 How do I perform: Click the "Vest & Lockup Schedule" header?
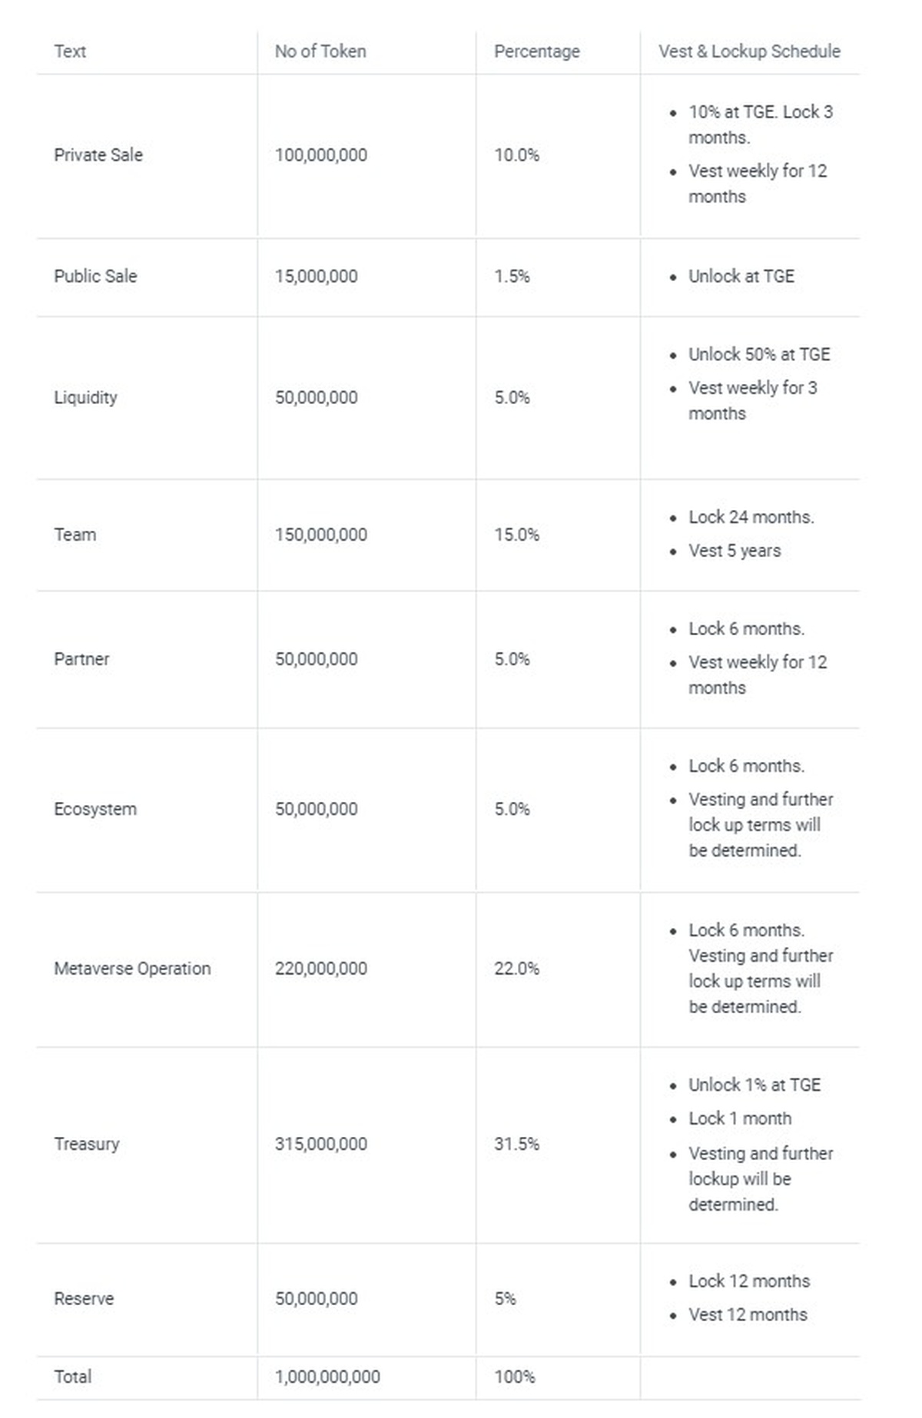[749, 51]
